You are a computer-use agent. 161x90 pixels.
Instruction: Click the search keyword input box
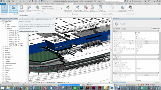114,1
